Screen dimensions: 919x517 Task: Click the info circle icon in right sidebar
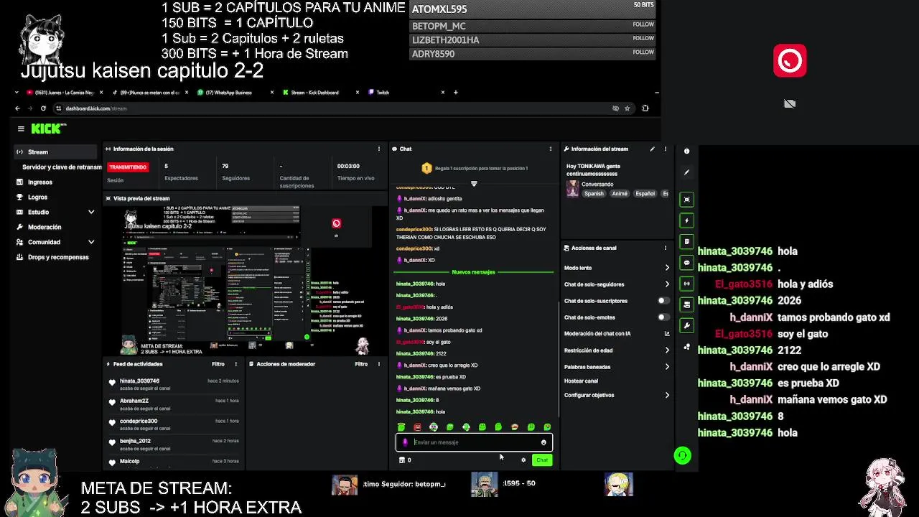[686, 152]
